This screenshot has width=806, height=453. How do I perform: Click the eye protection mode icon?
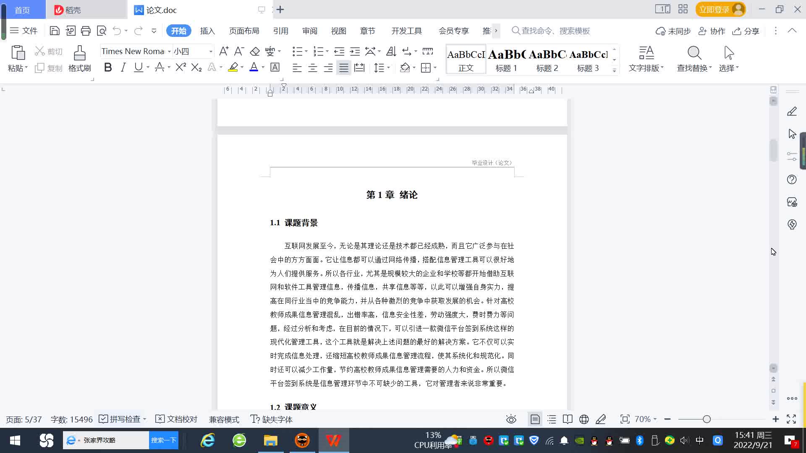[x=511, y=419]
